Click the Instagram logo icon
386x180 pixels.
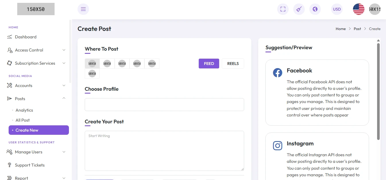277,146
